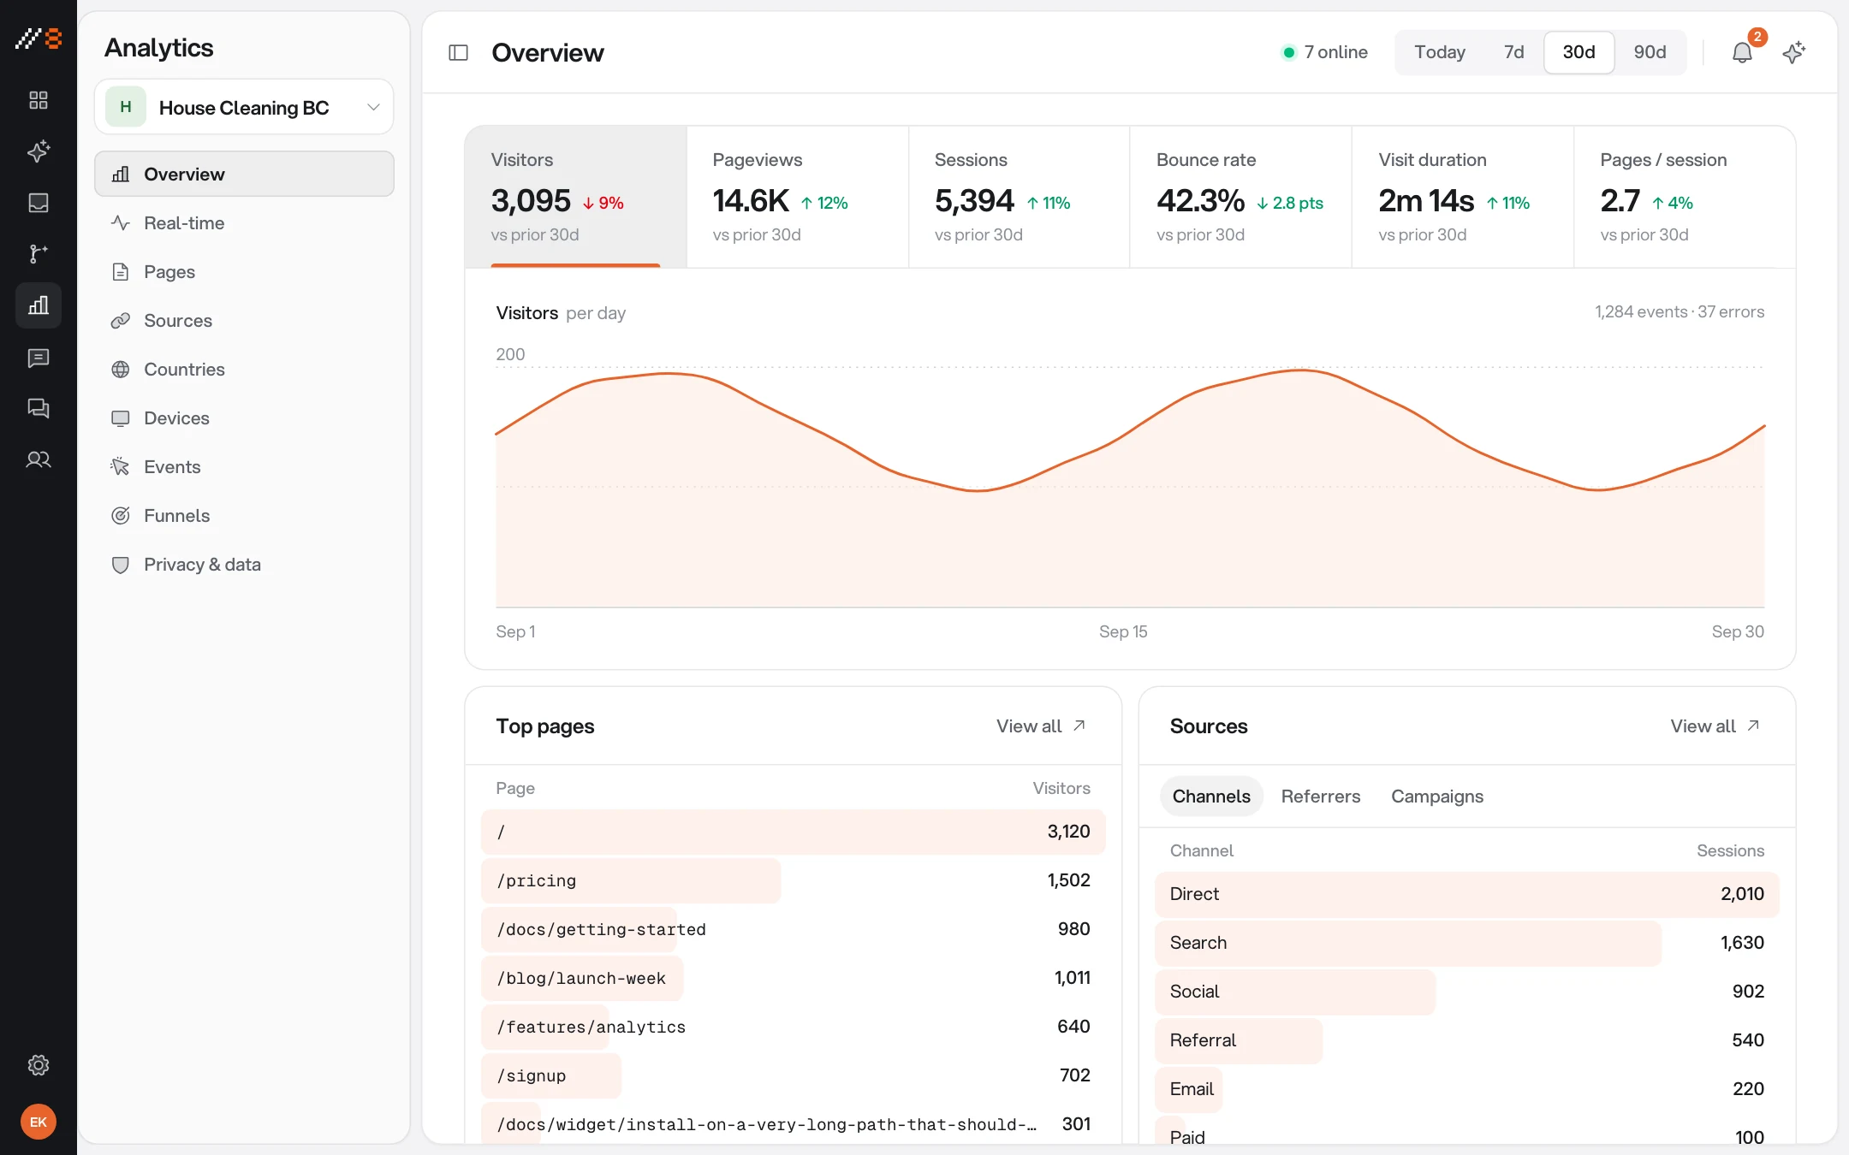Open Countries in sidebar

click(244, 369)
